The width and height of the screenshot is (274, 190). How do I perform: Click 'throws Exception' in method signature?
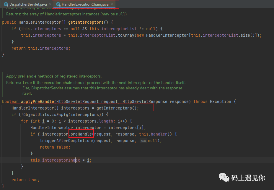pyautogui.click(x=212, y=102)
